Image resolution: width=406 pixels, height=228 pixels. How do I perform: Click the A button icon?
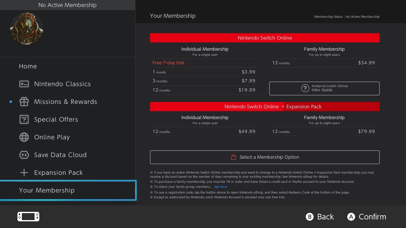351,217
